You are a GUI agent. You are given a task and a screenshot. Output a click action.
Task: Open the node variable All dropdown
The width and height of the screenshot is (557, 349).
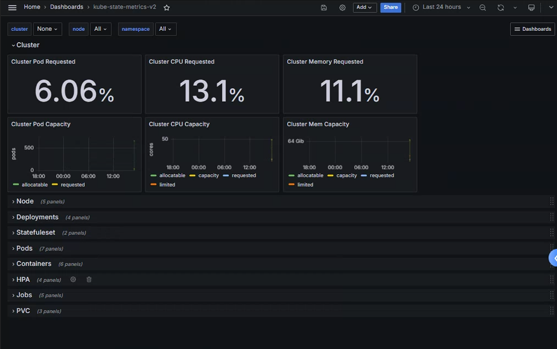click(x=101, y=29)
